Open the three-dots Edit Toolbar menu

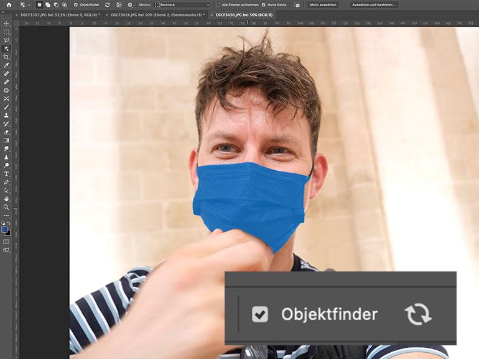pos(6,216)
